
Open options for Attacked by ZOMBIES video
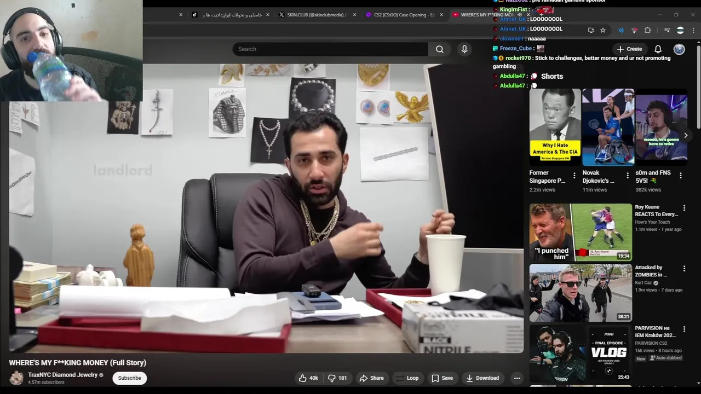pos(684,269)
